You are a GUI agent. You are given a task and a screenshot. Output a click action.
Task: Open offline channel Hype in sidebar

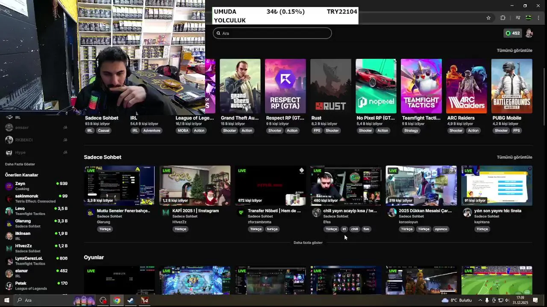(x=36, y=152)
